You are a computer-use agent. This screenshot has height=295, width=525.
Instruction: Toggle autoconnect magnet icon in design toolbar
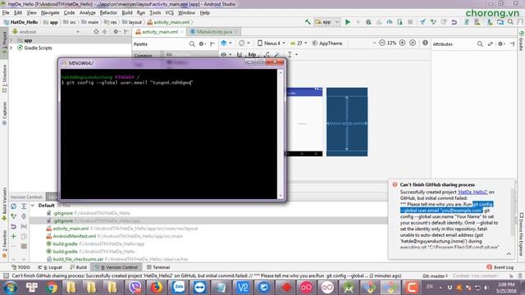click(240, 55)
